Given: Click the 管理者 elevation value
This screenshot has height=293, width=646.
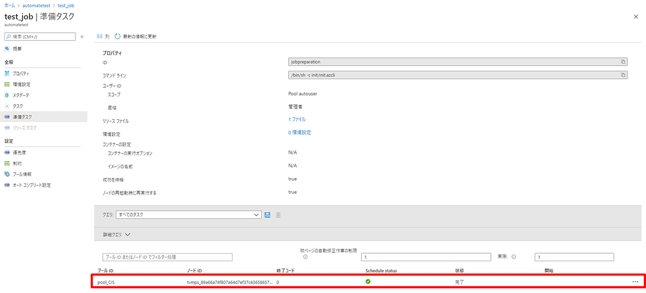Looking at the screenshot, I should [x=296, y=107].
